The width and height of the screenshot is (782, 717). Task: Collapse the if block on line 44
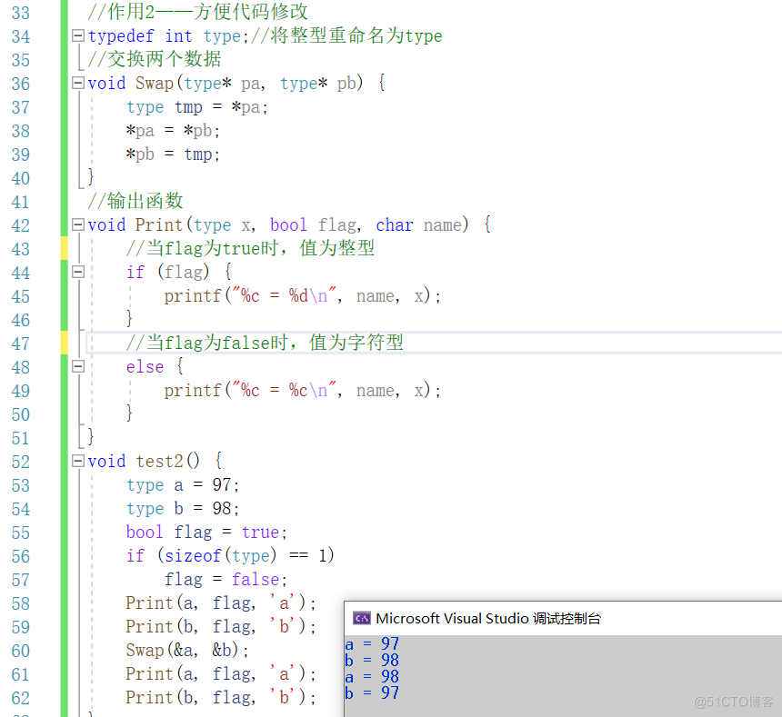pyautogui.click(x=78, y=272)
